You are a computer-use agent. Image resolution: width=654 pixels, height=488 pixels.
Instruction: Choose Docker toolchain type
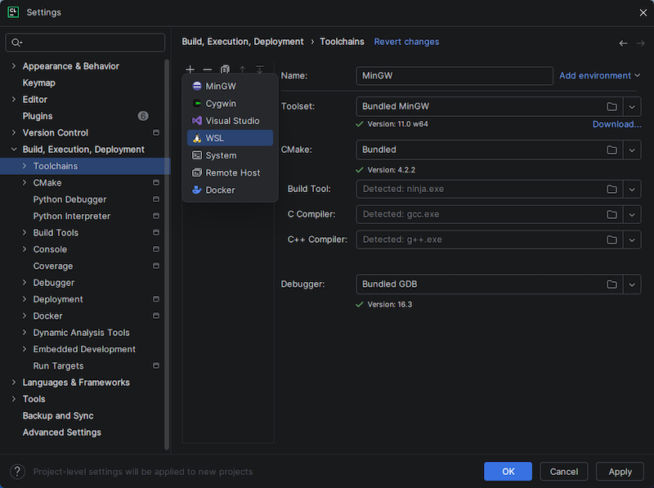(230, 190)
